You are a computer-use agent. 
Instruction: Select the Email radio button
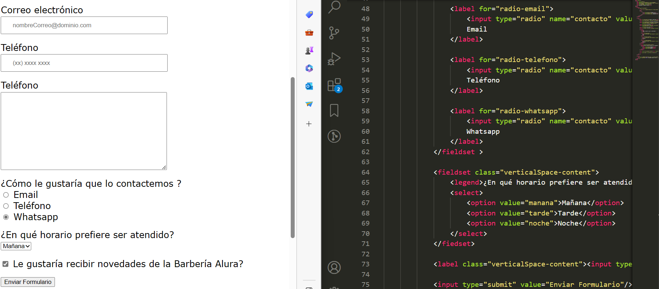click(6, 195)
